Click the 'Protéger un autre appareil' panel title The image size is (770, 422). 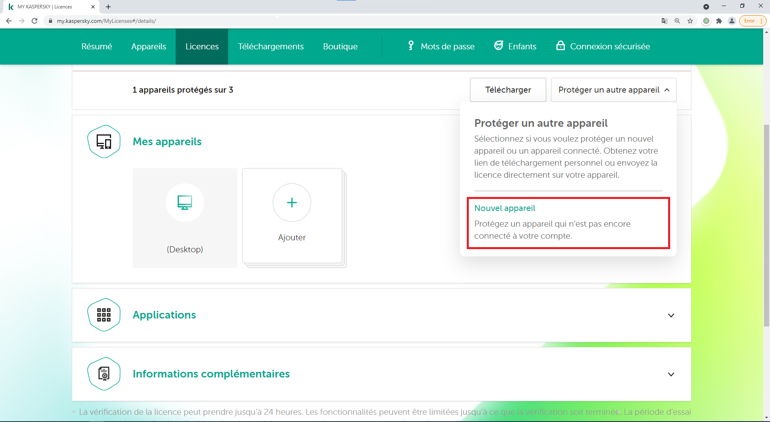click(541, 123)
